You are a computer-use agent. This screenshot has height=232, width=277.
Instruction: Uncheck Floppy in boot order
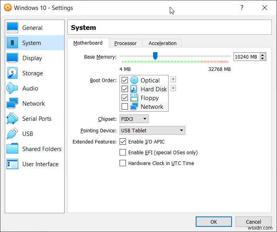(124, 98)
